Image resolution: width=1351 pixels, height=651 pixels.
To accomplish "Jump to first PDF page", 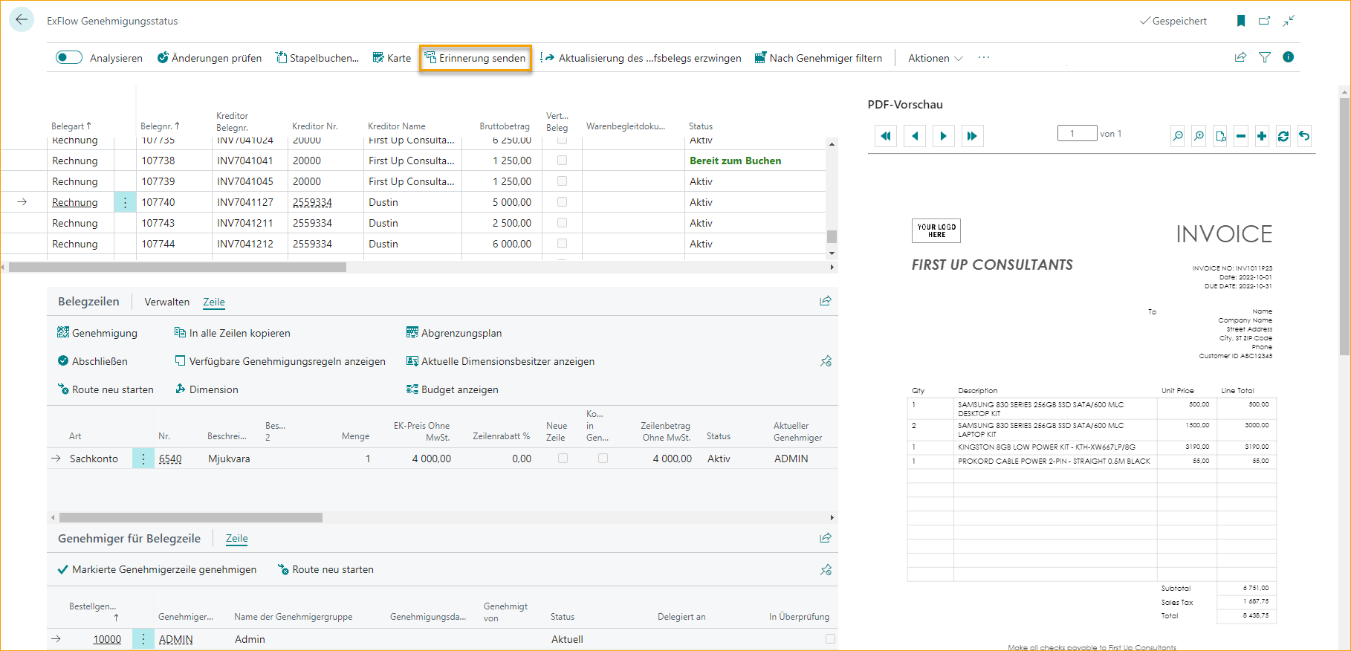I will tap(886, 136).
